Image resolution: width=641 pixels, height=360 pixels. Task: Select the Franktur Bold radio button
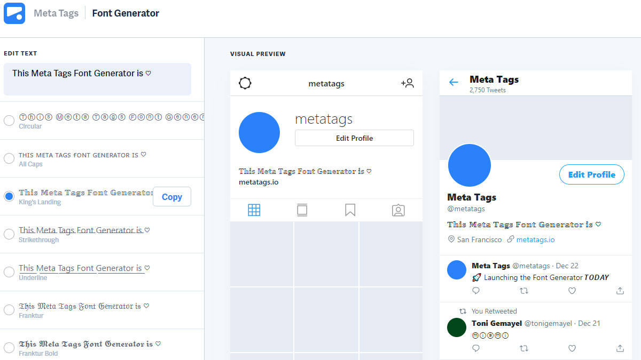pyautogui.click(x=9, y=348)
